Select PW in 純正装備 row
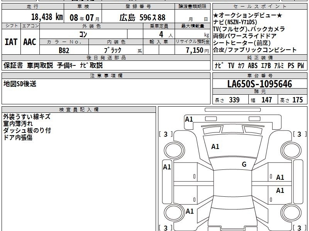 coord(301,65)
